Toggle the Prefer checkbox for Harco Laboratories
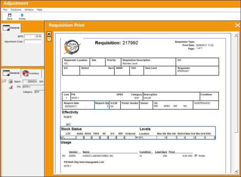The image size is (241, 177). (196, 156)
